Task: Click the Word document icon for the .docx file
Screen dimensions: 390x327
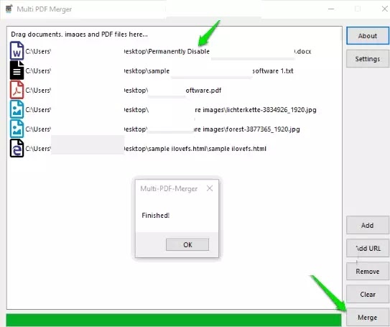Action: pos(17,51)
